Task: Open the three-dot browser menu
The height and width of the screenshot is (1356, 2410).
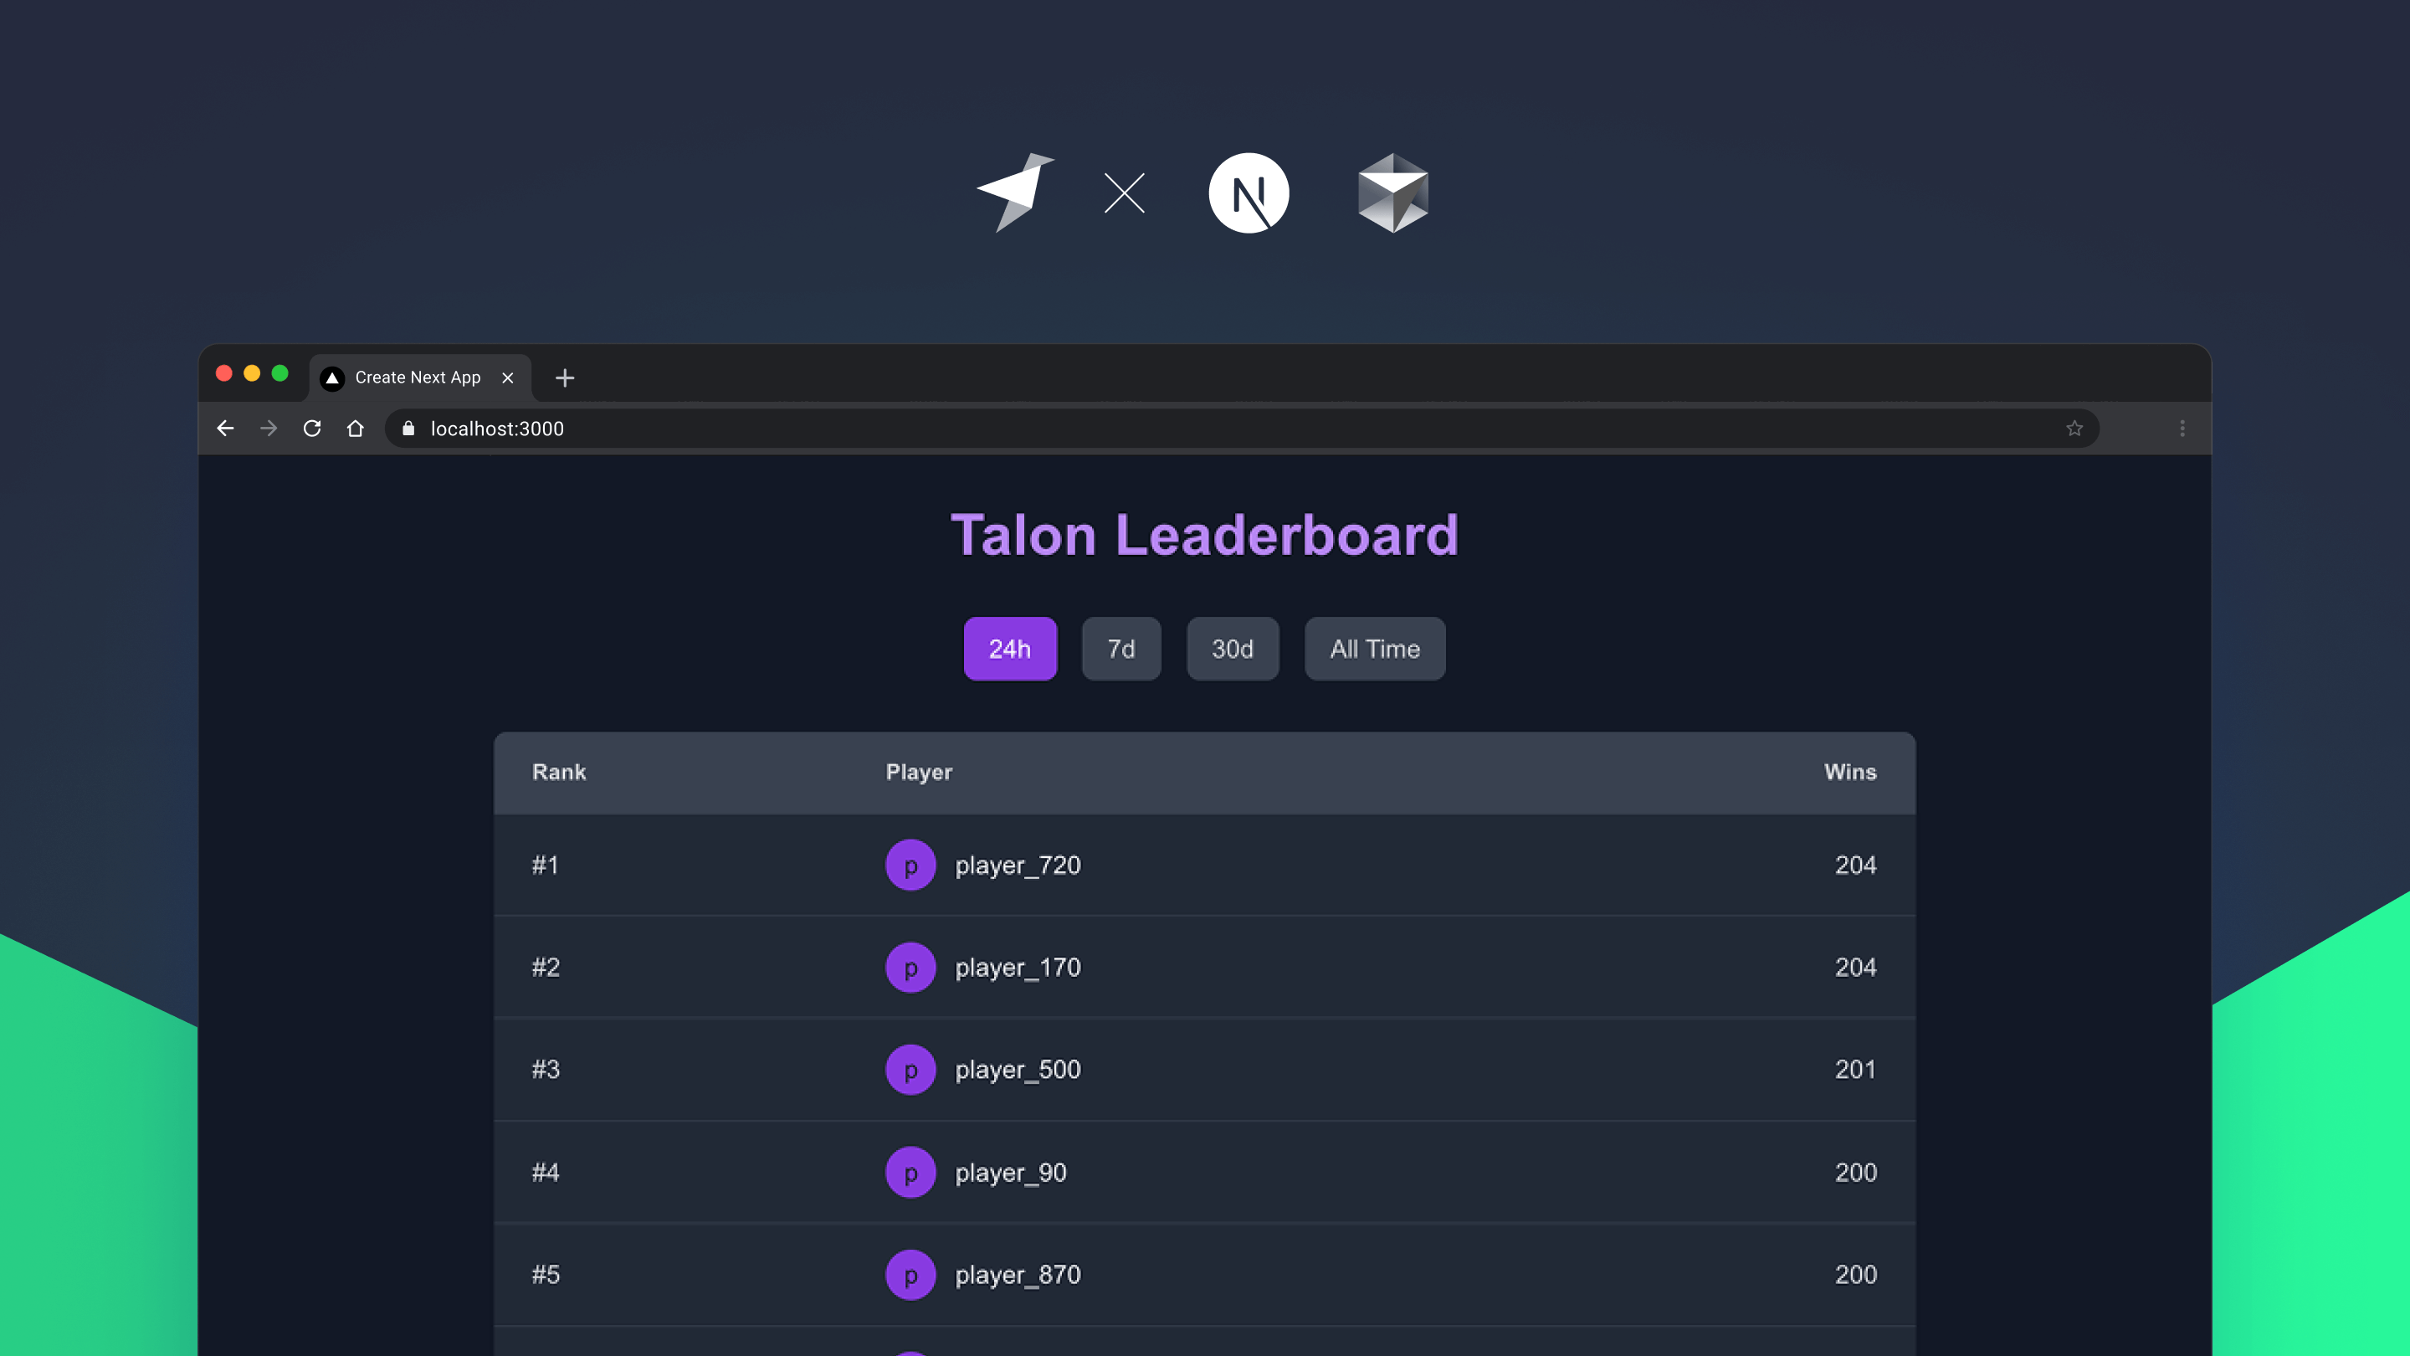Action: click(2182, 429)
